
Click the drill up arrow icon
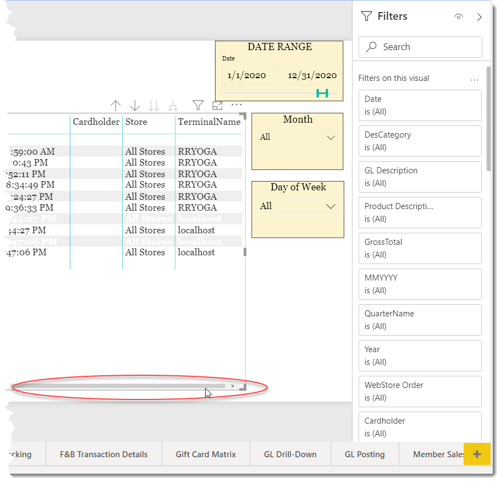tap(115, 106)
